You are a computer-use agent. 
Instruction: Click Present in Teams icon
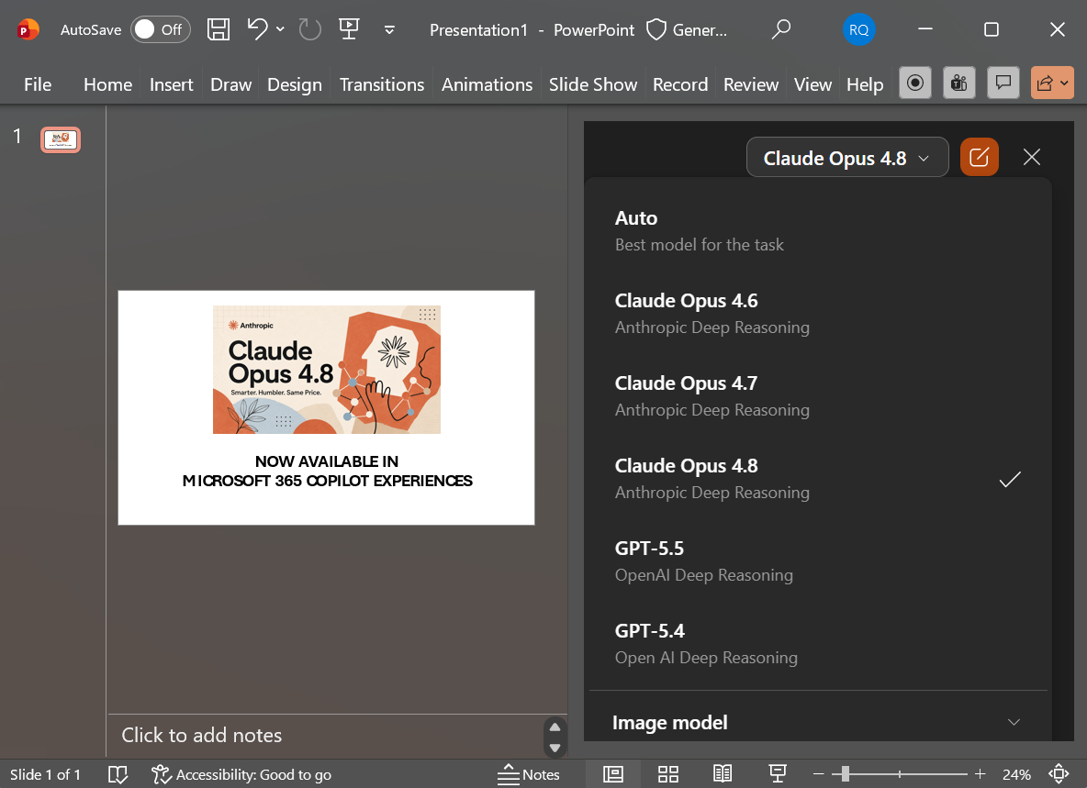pos(958,83)
